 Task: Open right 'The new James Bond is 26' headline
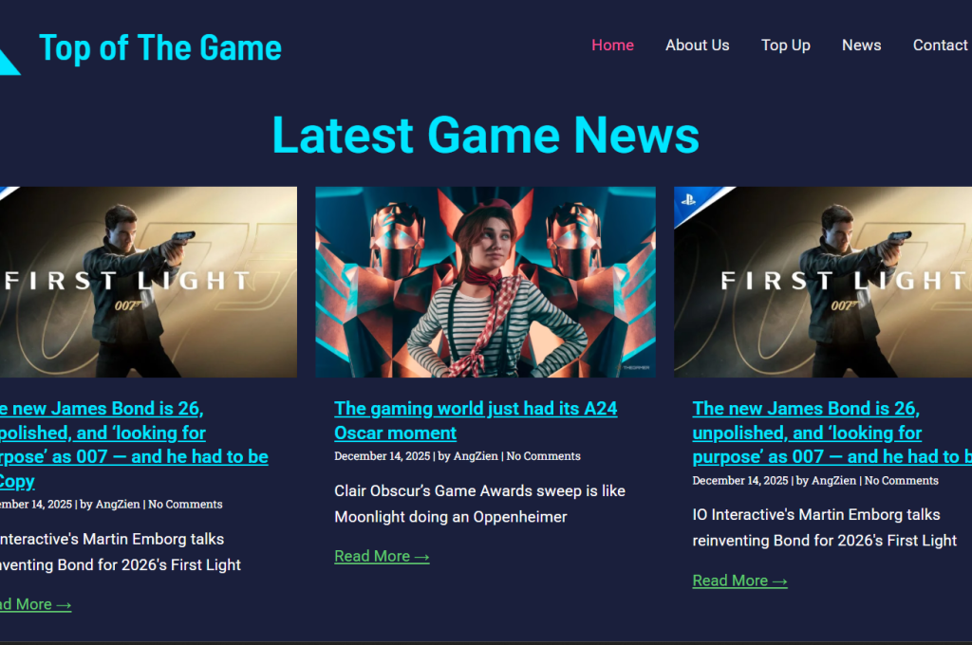(x=832, y=433)
